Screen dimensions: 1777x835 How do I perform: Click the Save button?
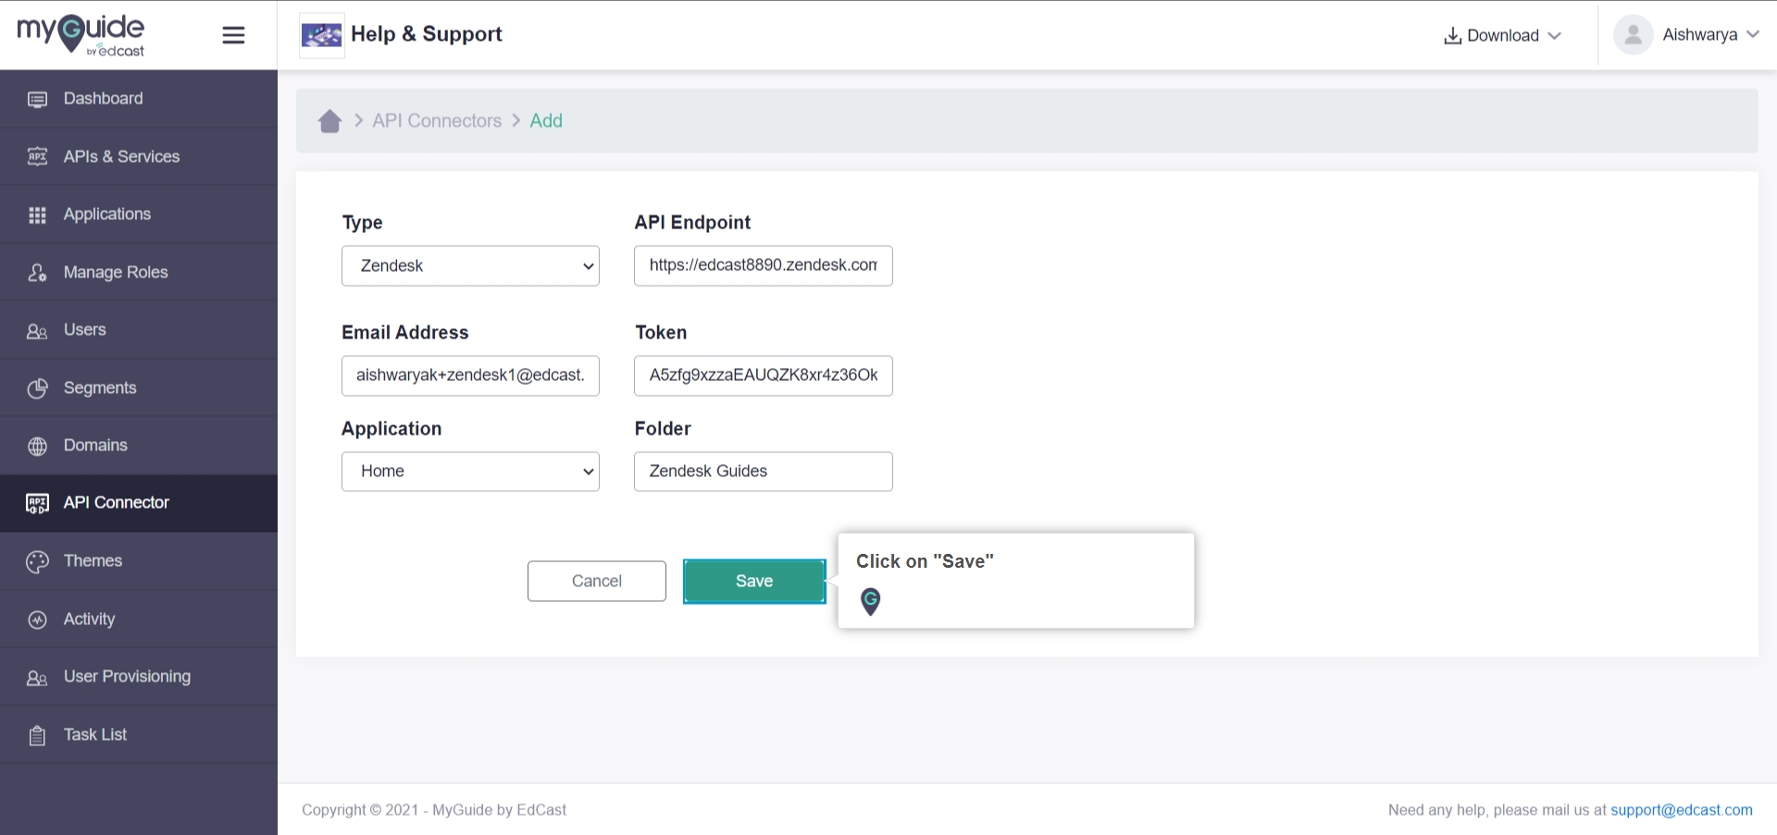[x=754, y=582]
